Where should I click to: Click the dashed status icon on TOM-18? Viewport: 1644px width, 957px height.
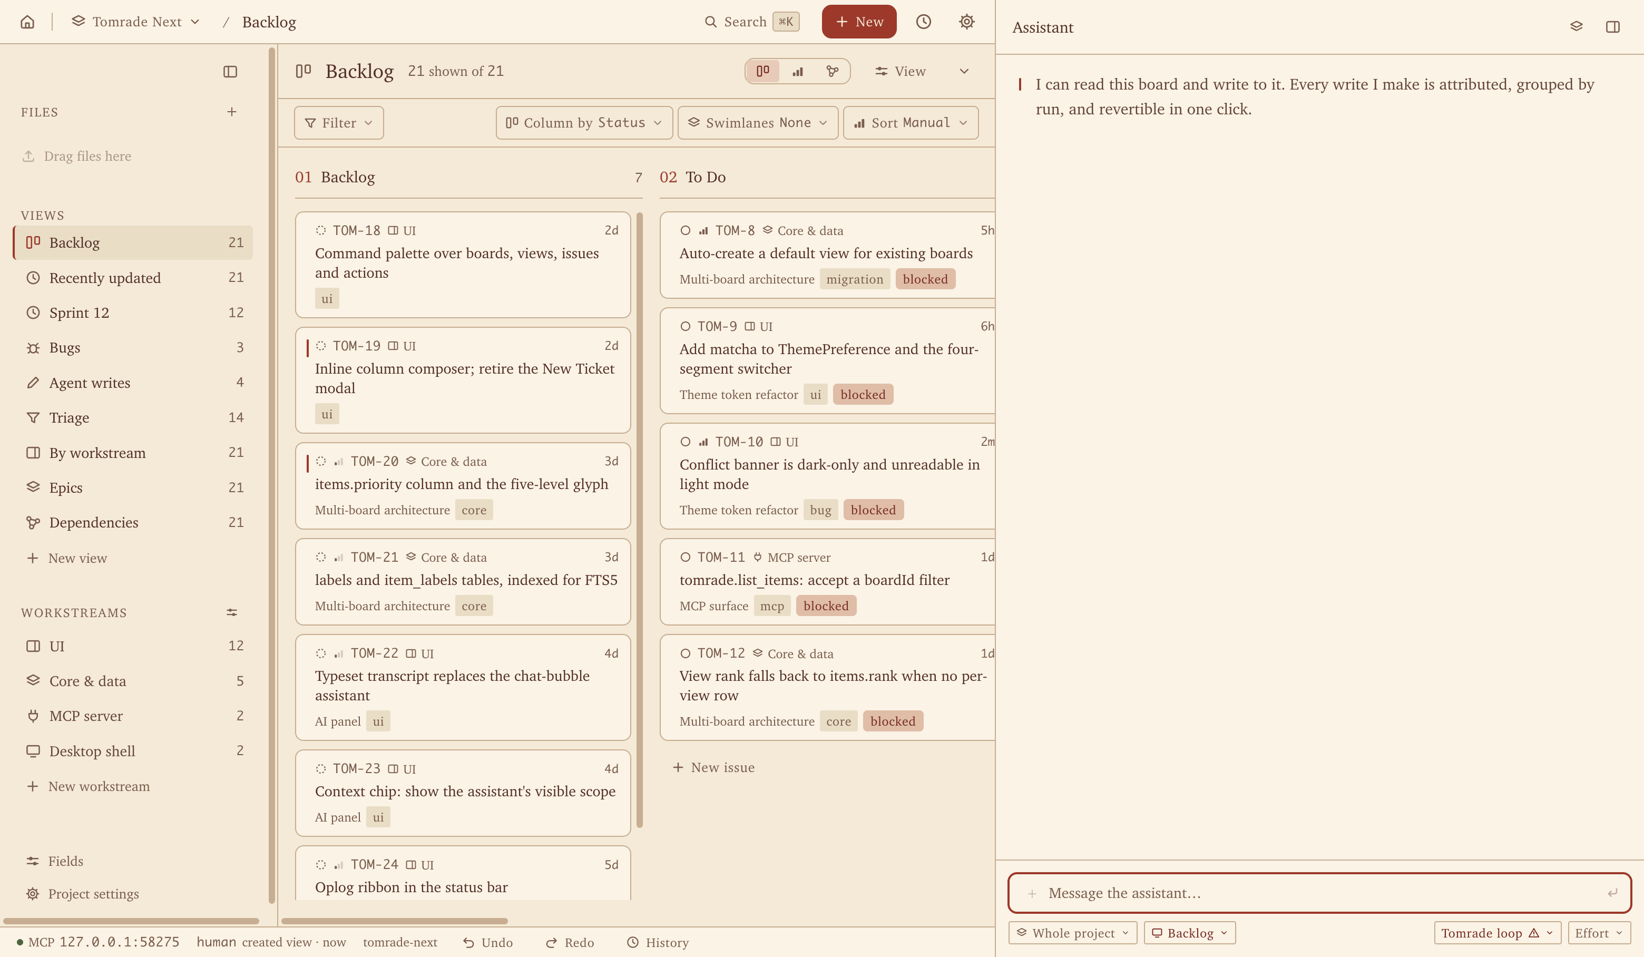pyautogui.click(x=320, y=230)
